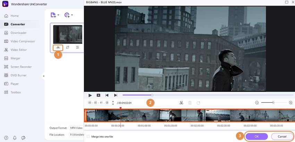The image size is (295, 142).
Task: Click the timeline zoom slider handle
Action: point(273,103)
